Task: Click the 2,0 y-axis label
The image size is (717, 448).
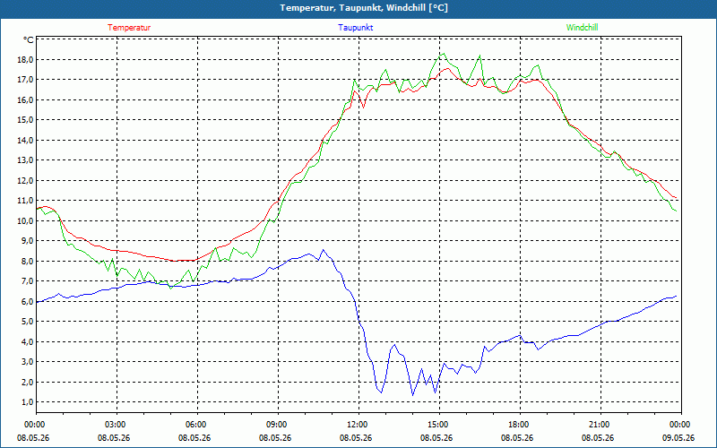Action: (28, 383)
